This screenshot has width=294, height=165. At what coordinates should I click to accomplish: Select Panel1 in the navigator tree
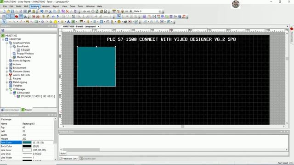point(25,50)
